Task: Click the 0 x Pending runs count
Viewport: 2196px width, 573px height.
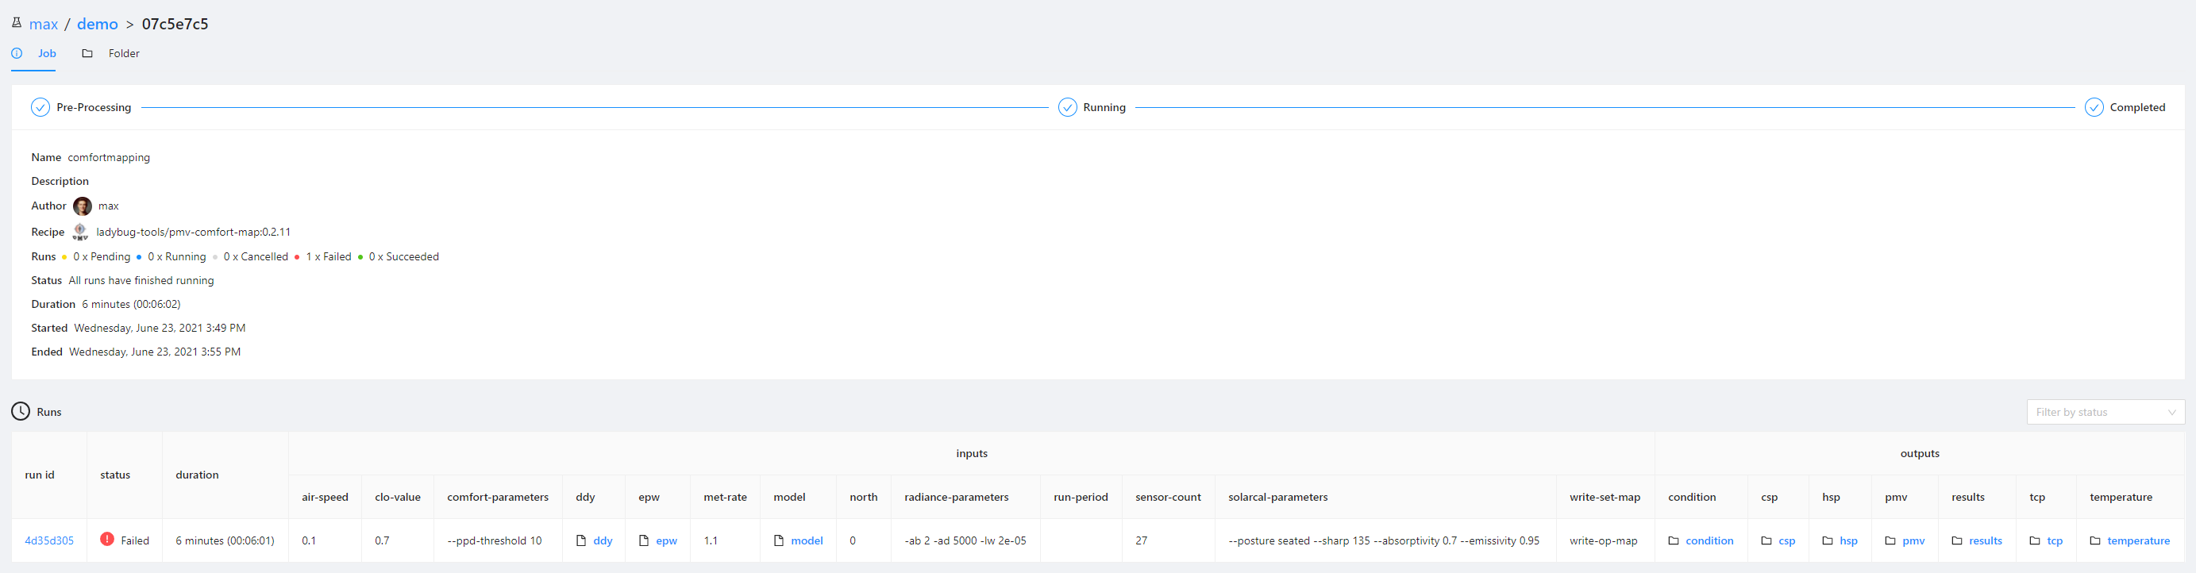Action: [x=102, y=256]
